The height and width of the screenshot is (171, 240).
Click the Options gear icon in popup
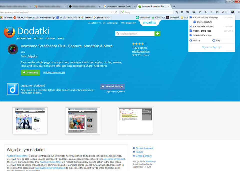(x=191, y=41)
